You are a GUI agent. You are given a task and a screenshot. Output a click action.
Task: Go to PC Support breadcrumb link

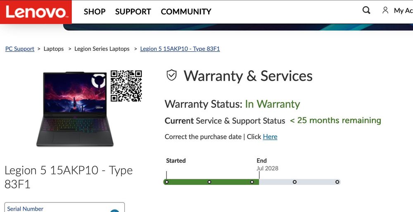(20, 49)
